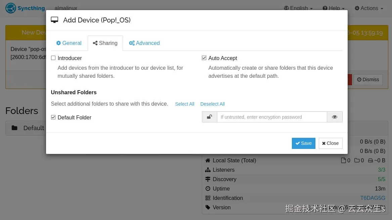Click the Listeners network icon

tap(208, 170)
